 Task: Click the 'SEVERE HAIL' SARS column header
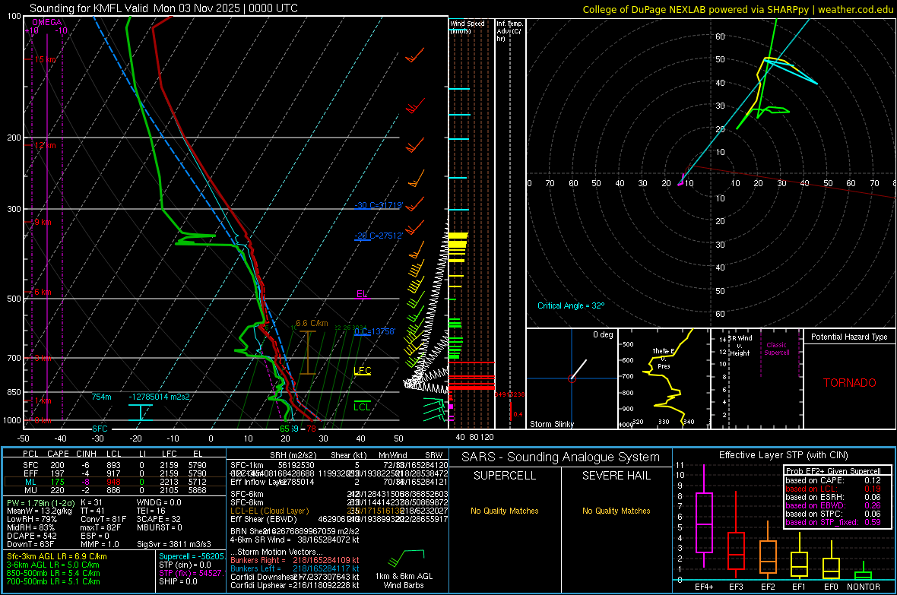(x=616, y=476)
